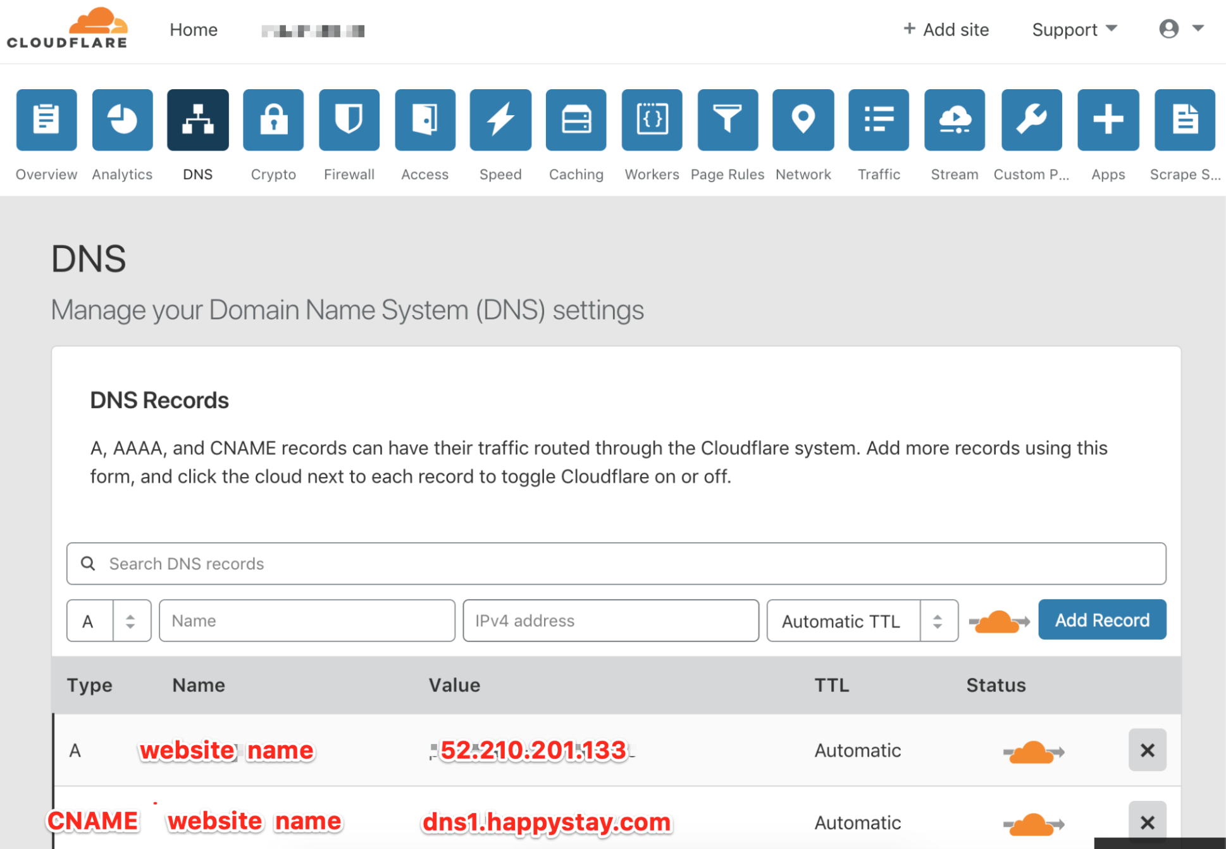Click the Search DNS records field
Screen dimensions: 1226x849
(x=616, y=564)
